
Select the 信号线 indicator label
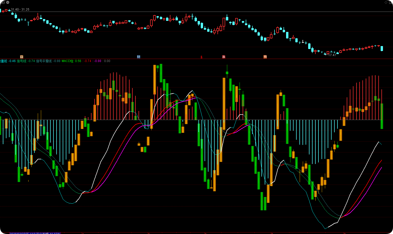tap(22, 61)
